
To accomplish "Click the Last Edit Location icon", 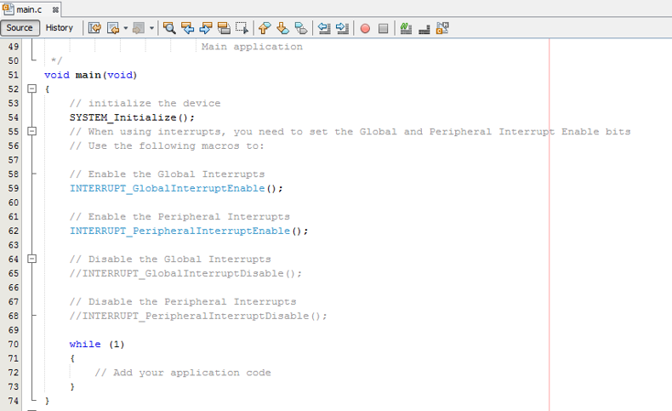I will (x=94, y=28).
